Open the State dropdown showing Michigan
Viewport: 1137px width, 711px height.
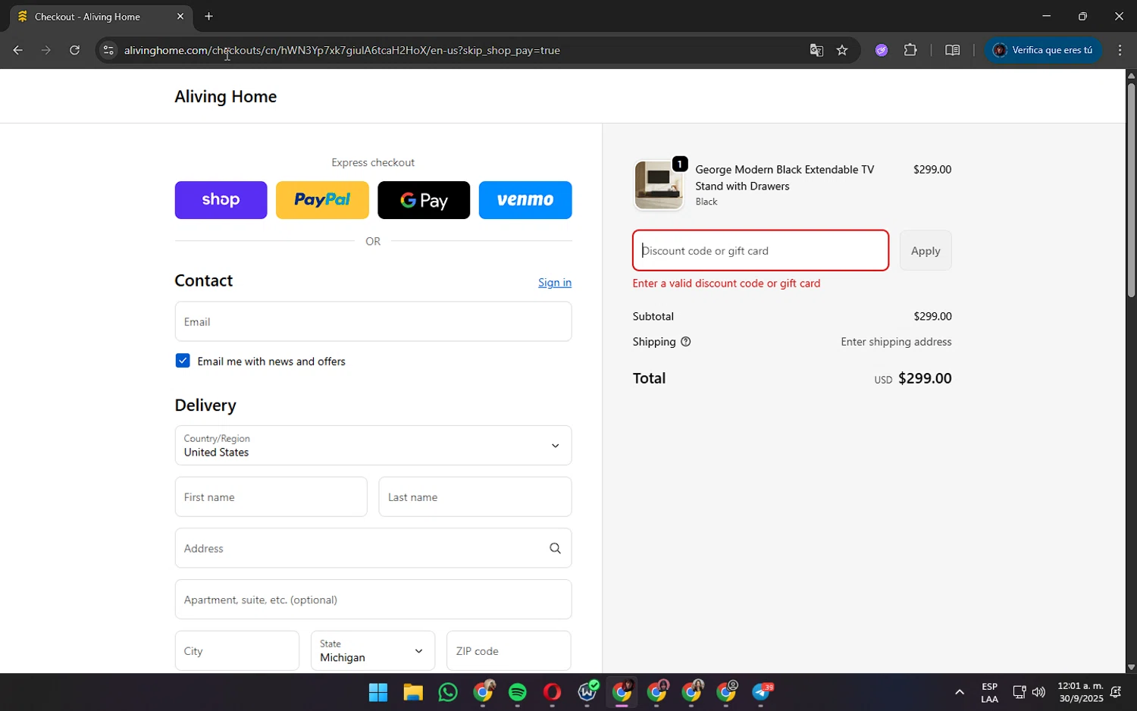373,651
